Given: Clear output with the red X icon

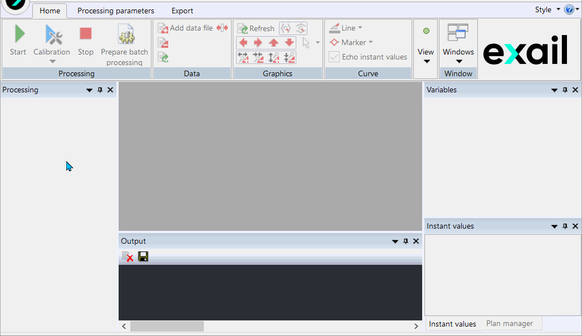Looking at the screenshot, I should click(128, 256).
